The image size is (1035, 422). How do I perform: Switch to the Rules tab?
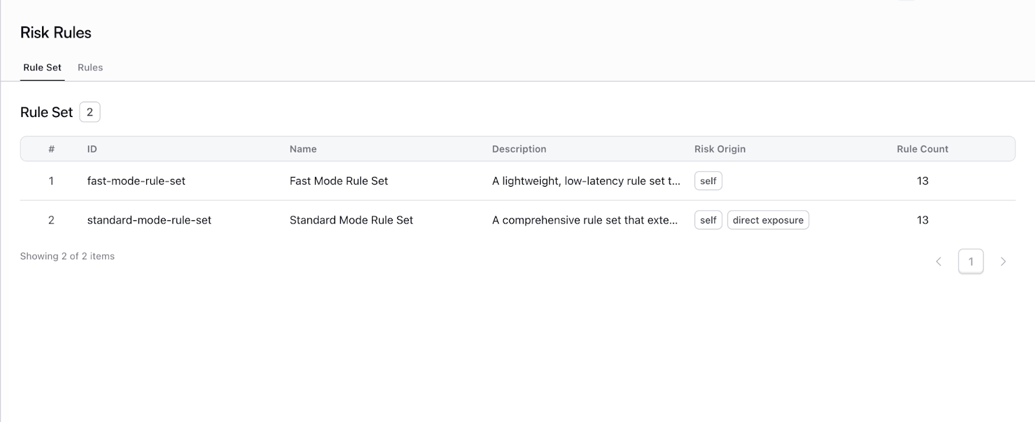pos(90,67)
